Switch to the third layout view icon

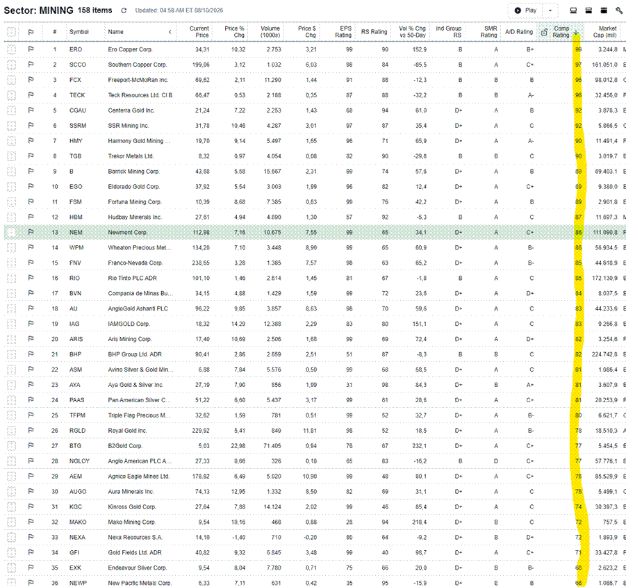pos(604,10)
